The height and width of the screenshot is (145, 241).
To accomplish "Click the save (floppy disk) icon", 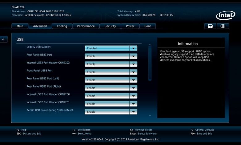I will click(210, 26).
